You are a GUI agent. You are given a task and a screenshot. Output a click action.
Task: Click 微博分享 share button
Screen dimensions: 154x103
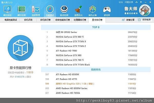pos(128,20)
